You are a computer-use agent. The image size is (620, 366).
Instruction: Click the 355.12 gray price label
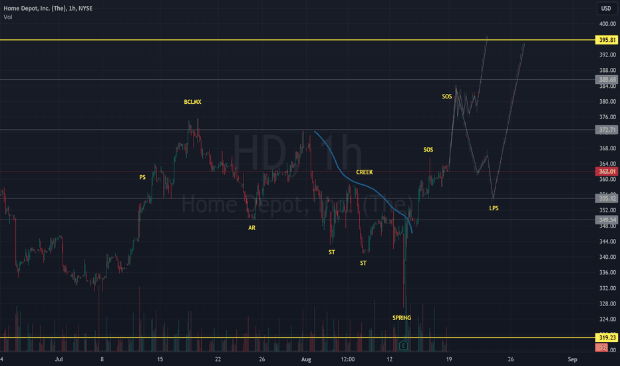607,198
